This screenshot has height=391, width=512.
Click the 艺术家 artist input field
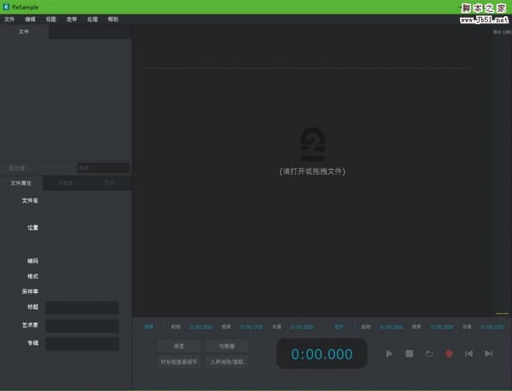tap(82, 326)
